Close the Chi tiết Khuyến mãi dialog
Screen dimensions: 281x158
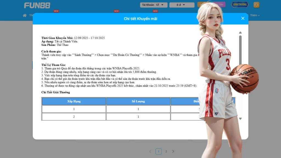pyautogui.click(x=243, y=18)
